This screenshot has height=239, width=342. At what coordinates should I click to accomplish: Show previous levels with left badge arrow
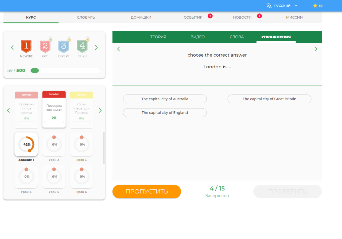point(12,48)
